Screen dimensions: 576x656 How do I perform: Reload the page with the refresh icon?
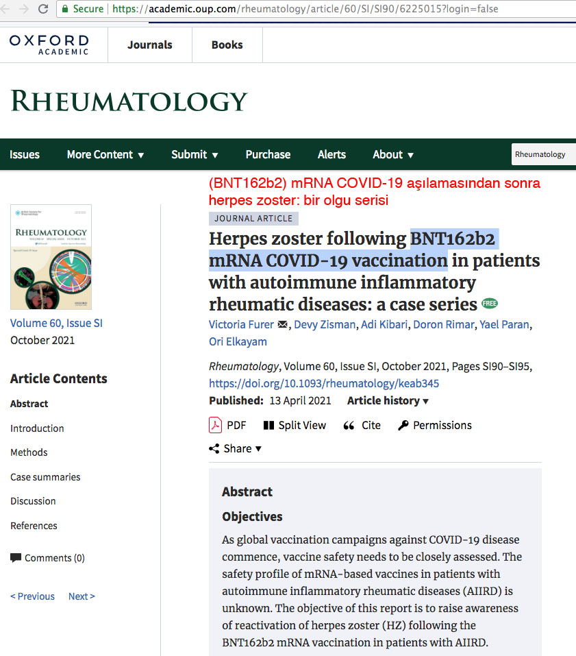[43, 9]
